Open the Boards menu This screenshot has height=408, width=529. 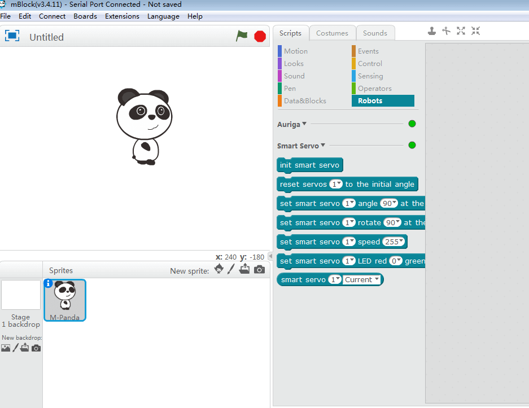click(85, 16)
